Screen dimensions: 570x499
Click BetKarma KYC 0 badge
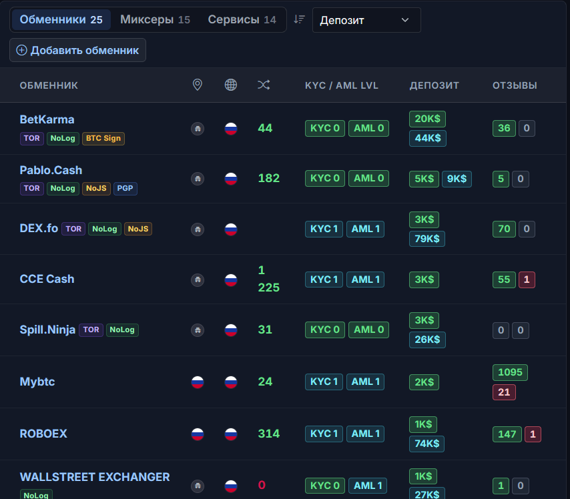(x=324, y=128)
